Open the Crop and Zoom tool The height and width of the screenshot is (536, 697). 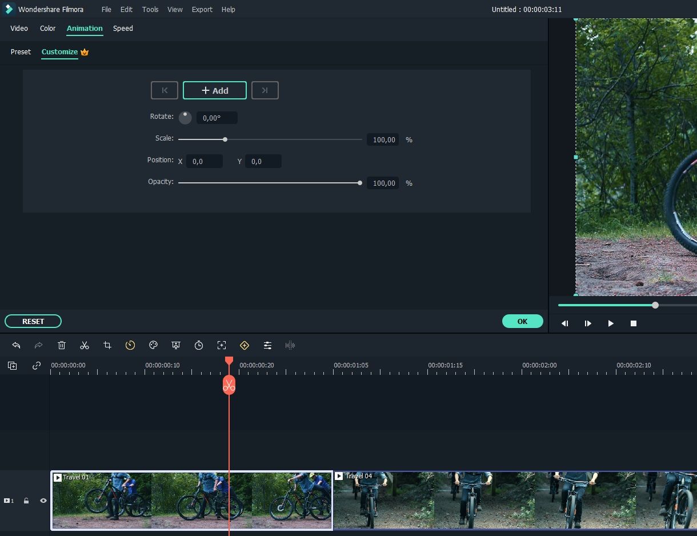[x=107, y=345]
